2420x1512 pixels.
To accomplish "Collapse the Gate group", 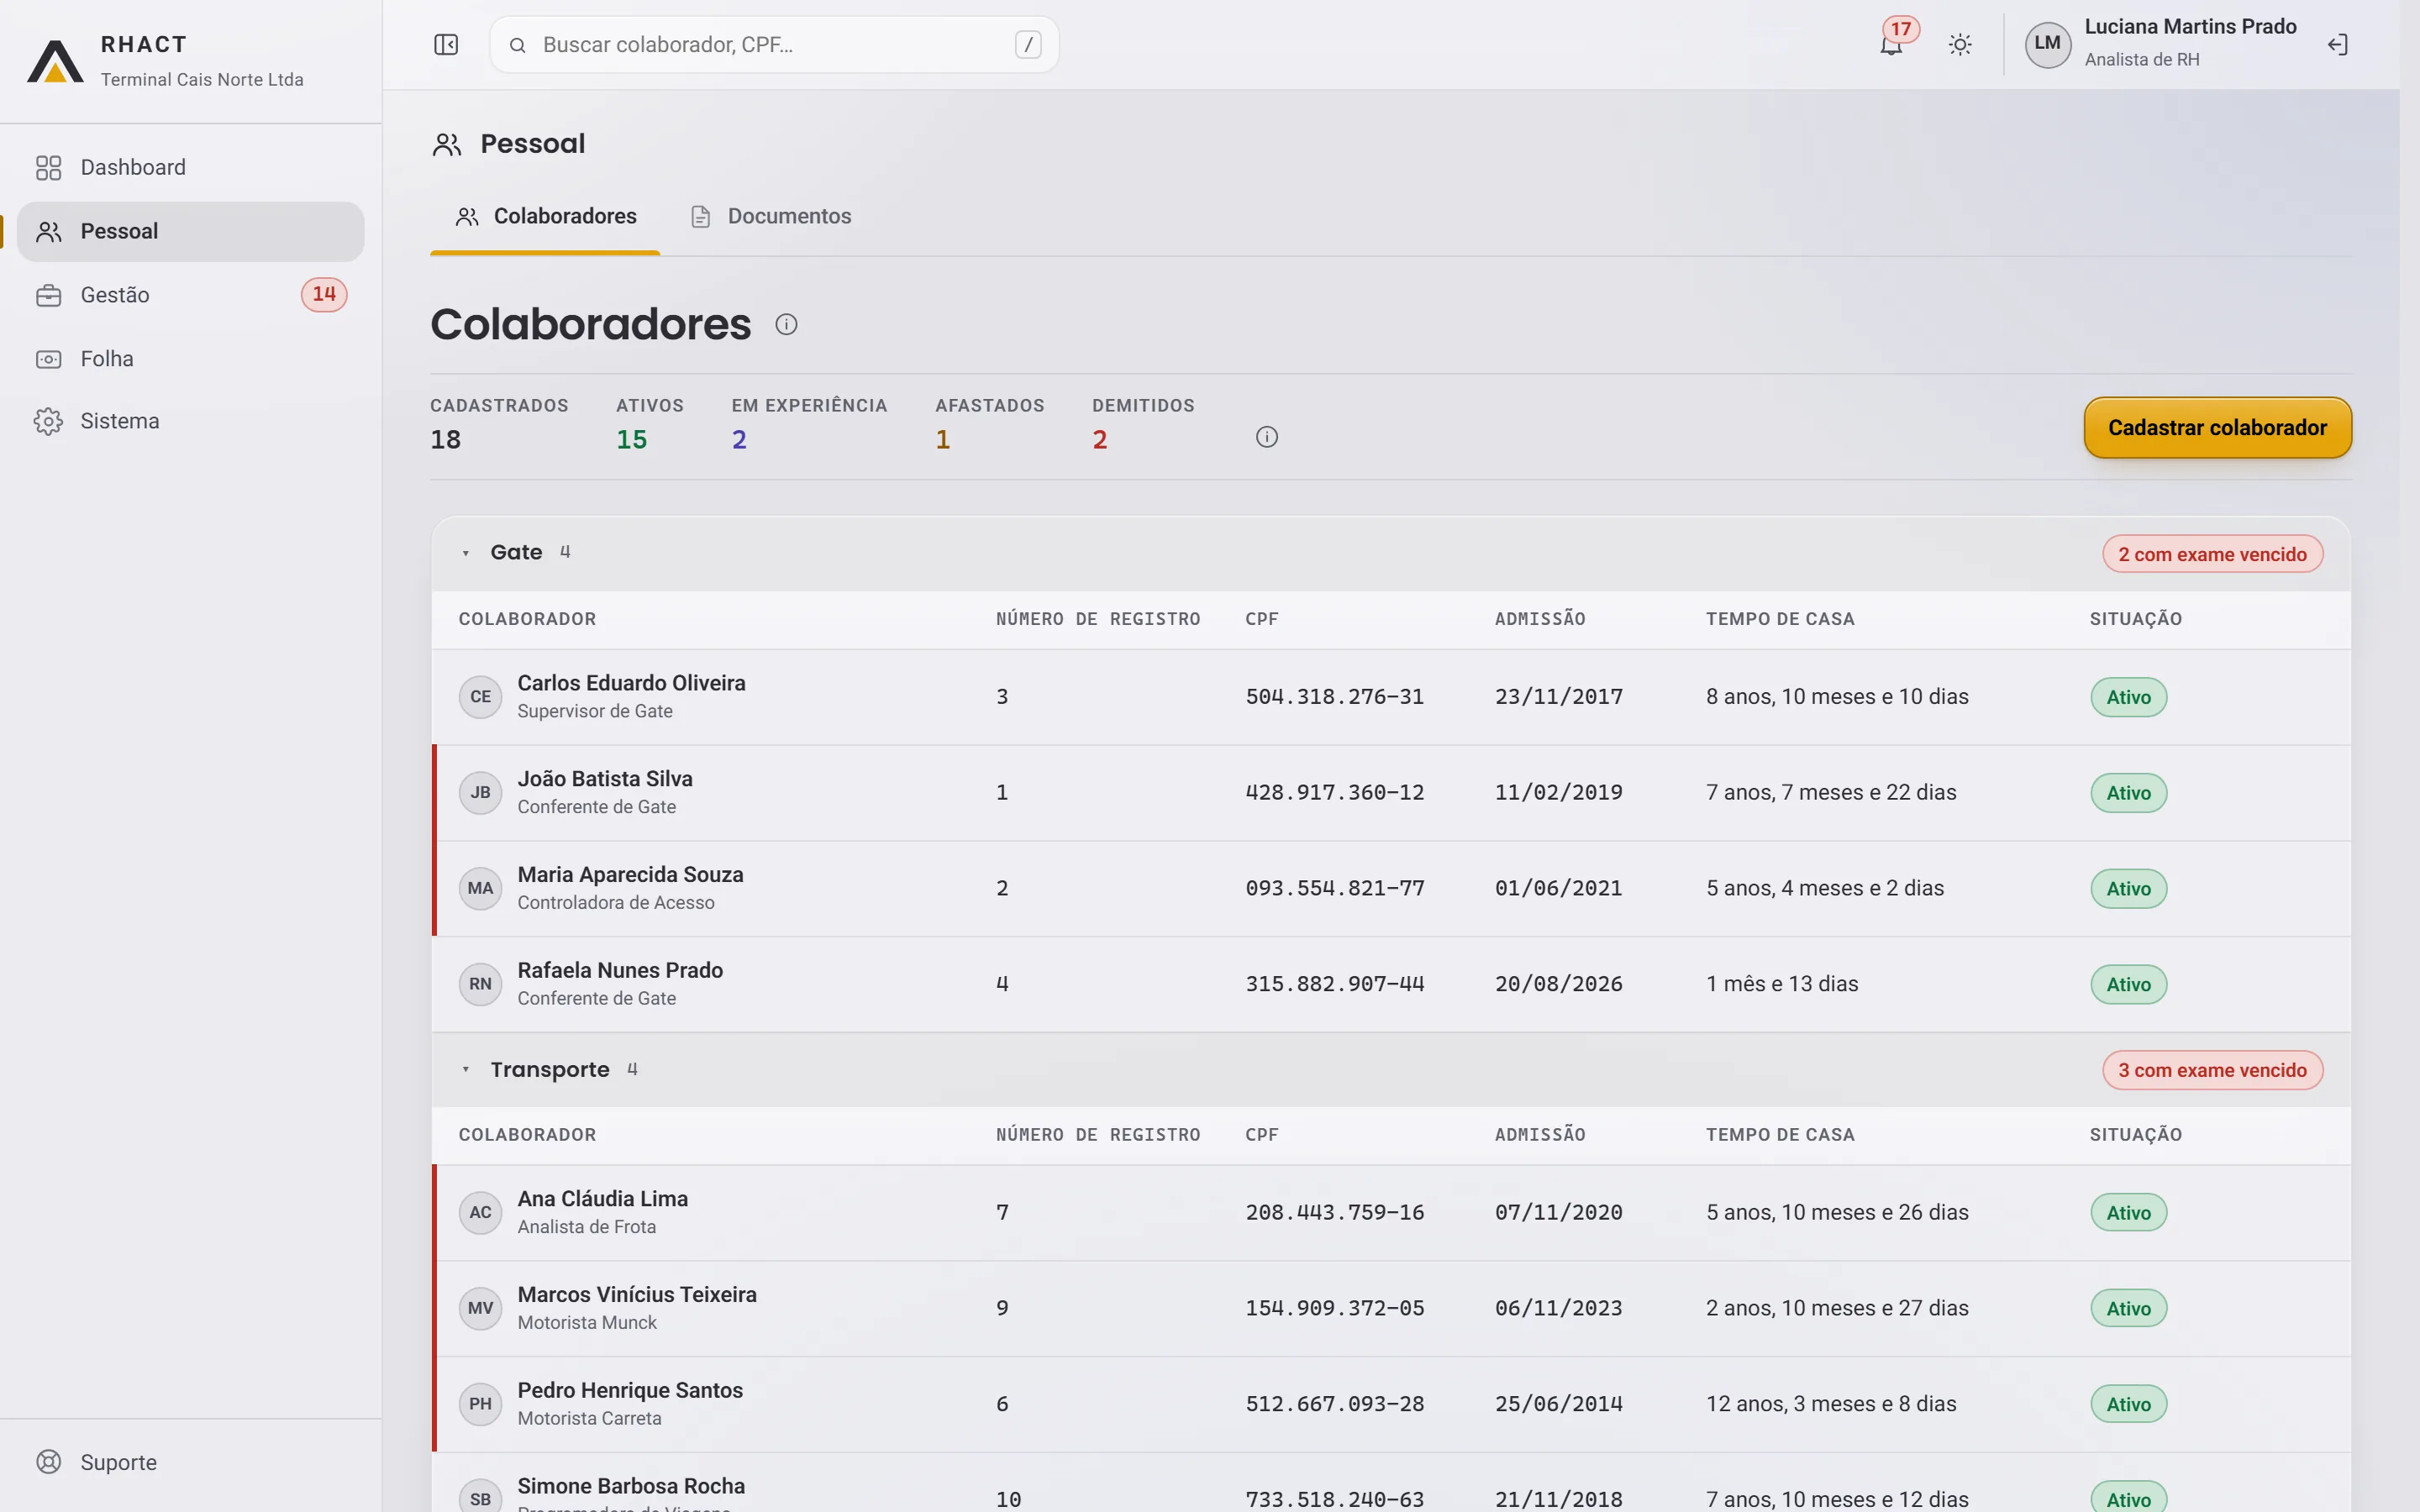I will coord(465,553).
